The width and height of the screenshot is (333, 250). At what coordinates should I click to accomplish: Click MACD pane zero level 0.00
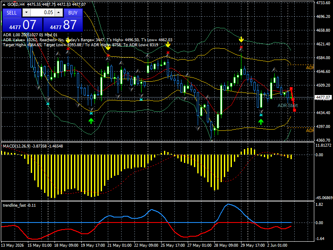pos(319,155)
